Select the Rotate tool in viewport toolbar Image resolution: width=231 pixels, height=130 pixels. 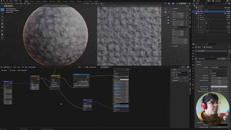click(3, 20)
